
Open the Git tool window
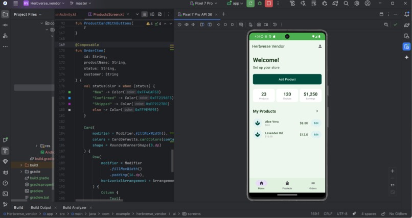[5, 204]
